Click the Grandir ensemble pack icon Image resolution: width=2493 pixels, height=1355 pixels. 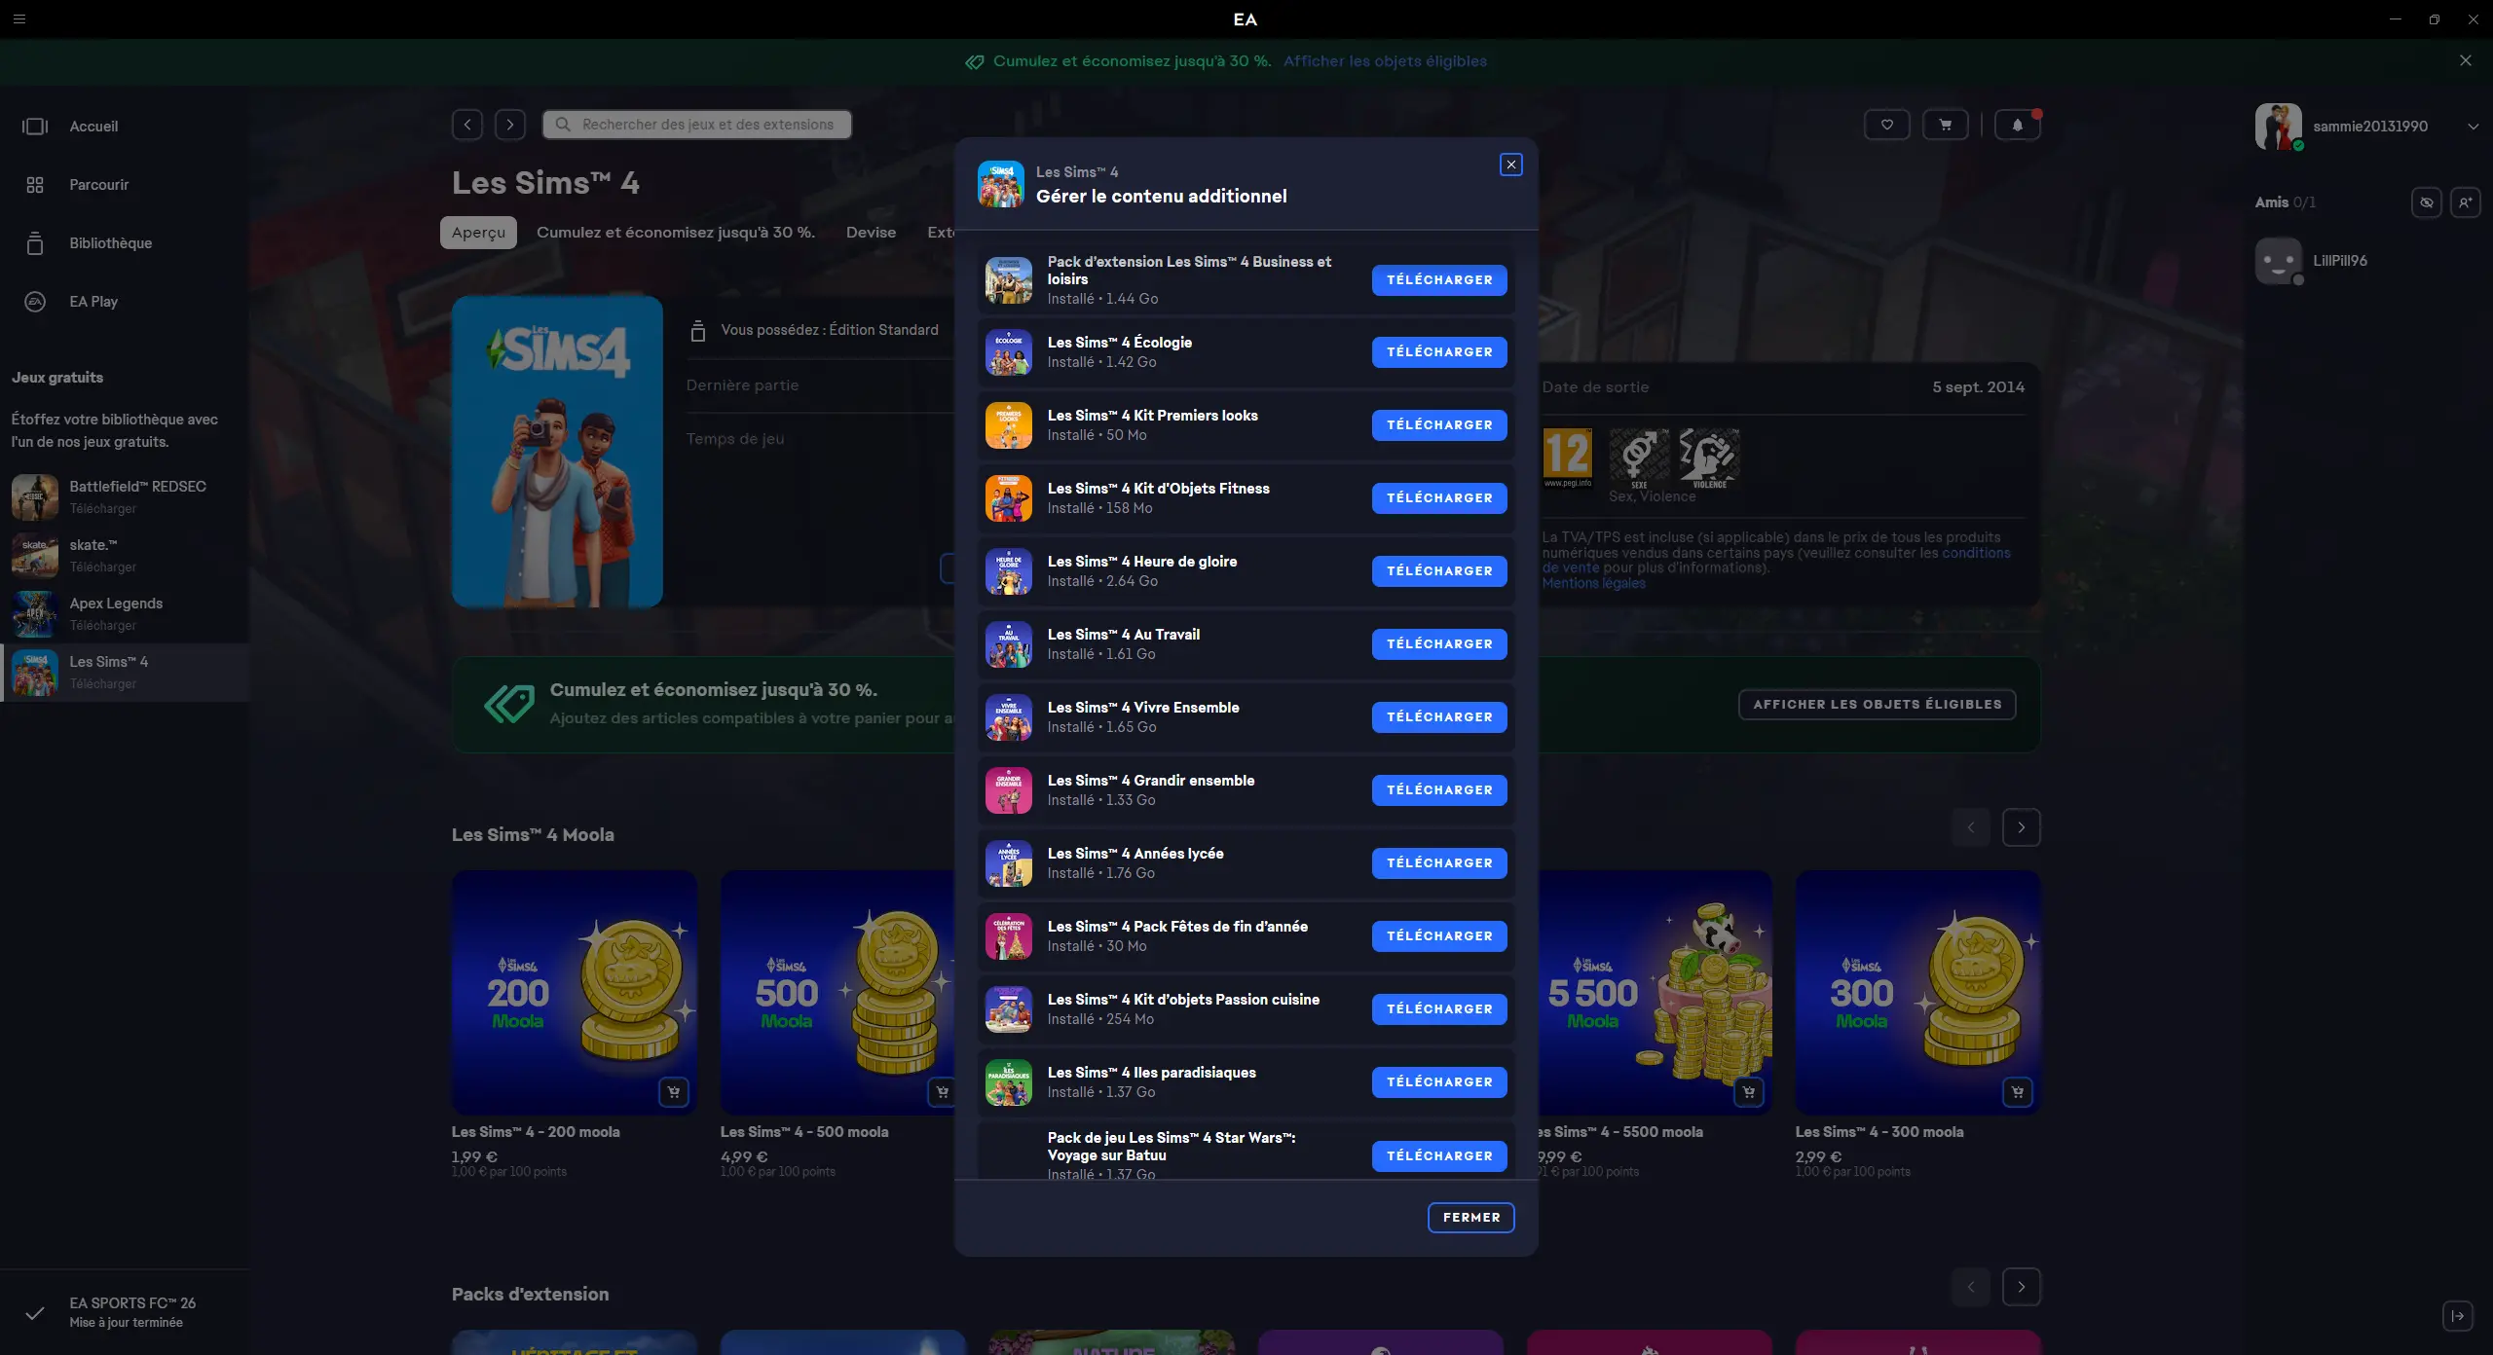coord(1009,790)
